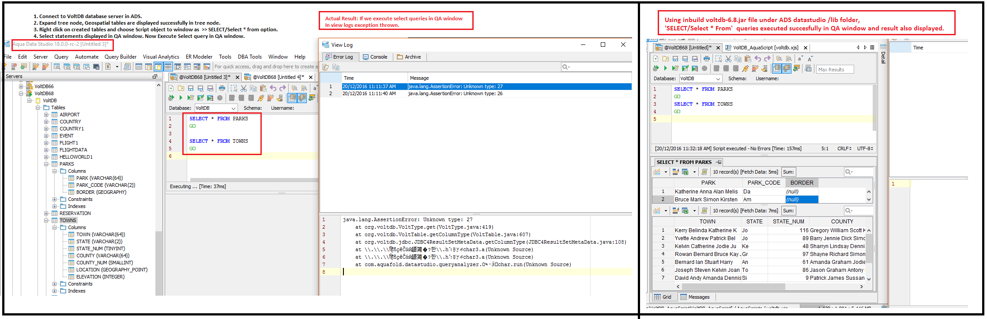Open Messages tab below the results grid
This screenshot has width=987, height=319.
click(x=695, y=297)
